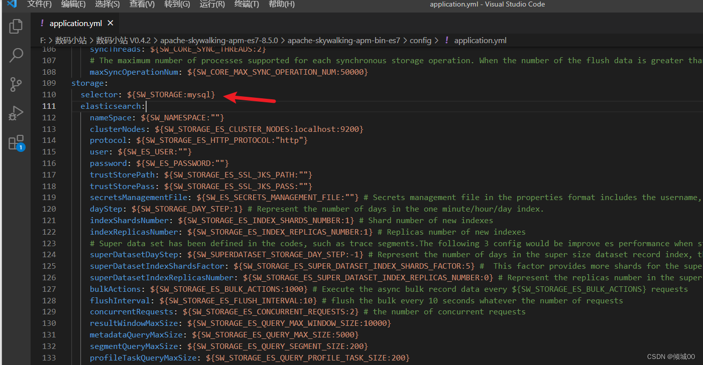Screen dimensions: 703x365
Task: Click apache-skywalking-apm-es7-8.5.0 breadcrumb
Action: point(219,41)
